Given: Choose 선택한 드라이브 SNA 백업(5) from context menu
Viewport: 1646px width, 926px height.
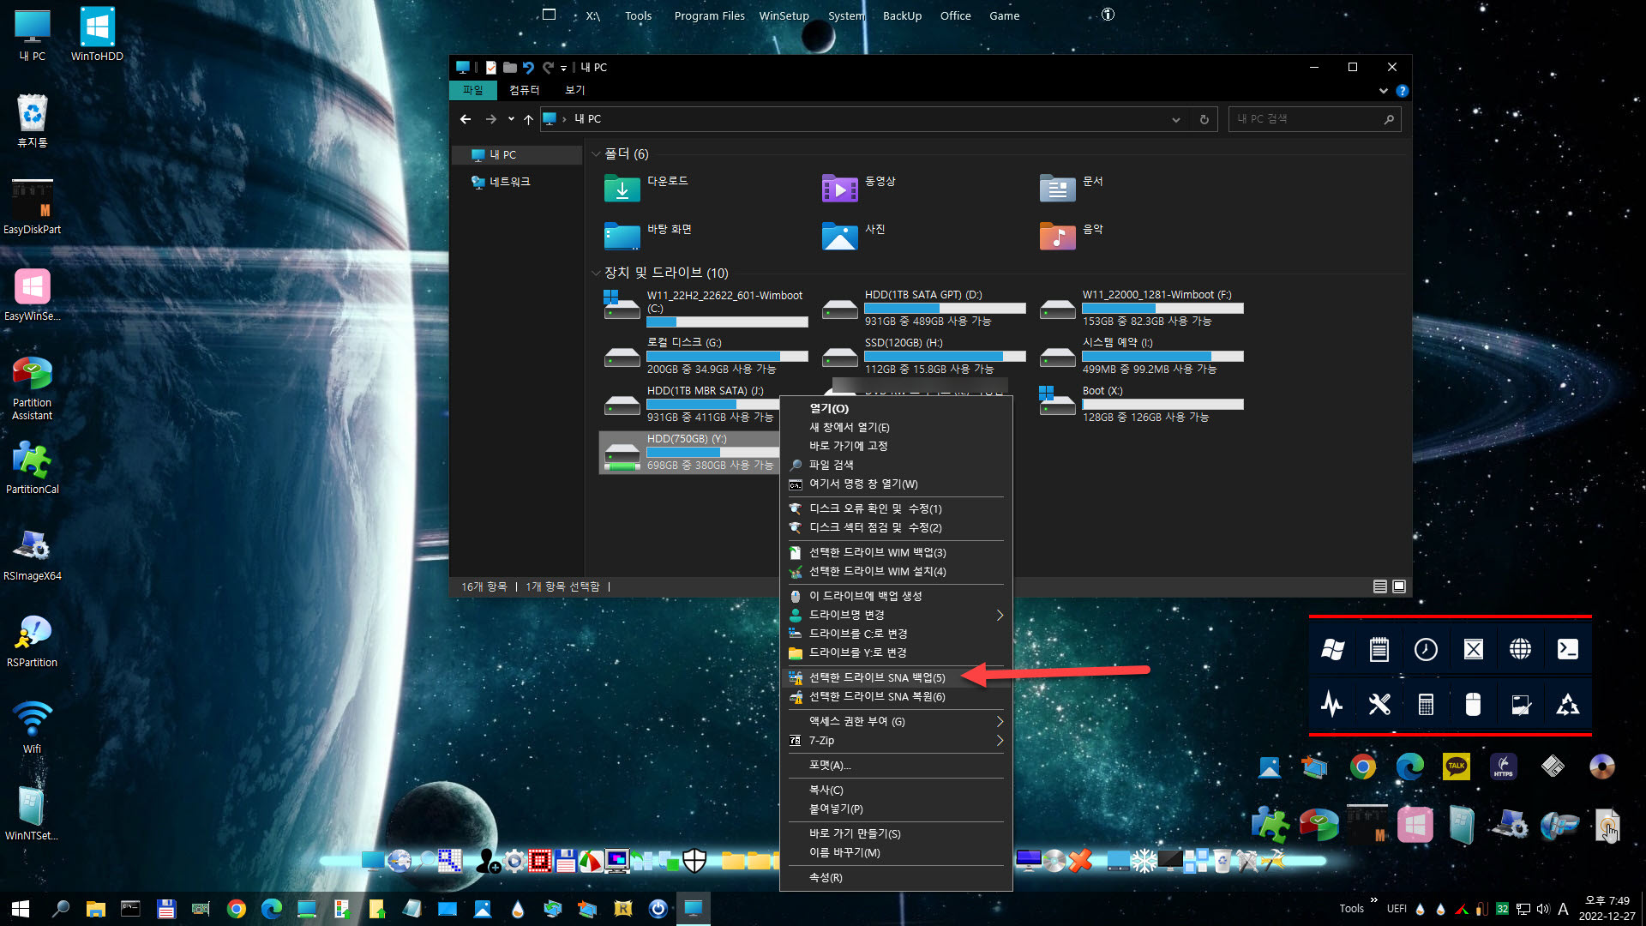Looking at the screenshot, I should pyautogui.click(x=895, y=677).
